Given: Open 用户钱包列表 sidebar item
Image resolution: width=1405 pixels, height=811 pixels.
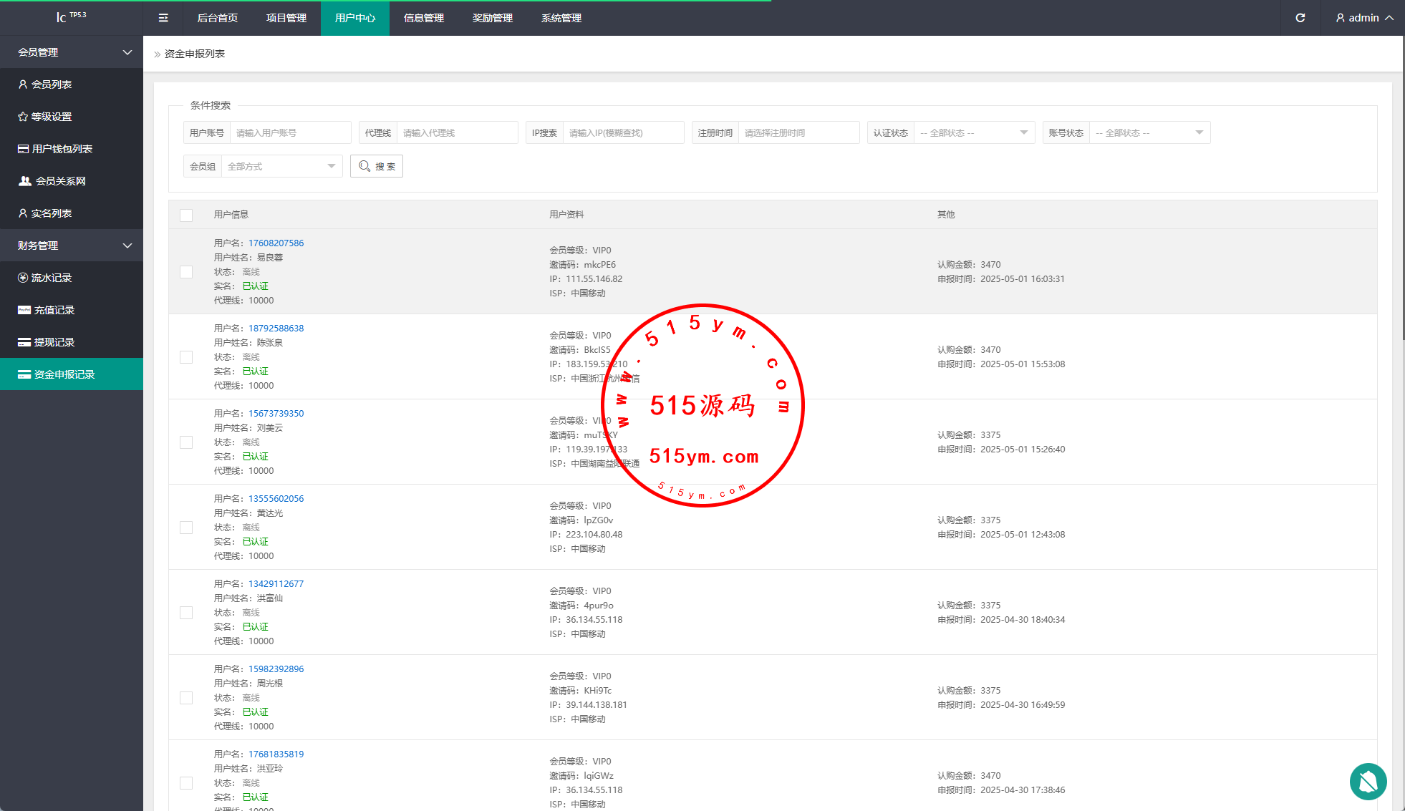Looking at the screenshot, I should point(62,149).
